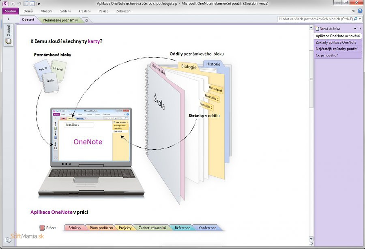This screenshot has width=365, height=249.
Task: Open the Nezařazené poznámky section tab
Action: (60, 20)
